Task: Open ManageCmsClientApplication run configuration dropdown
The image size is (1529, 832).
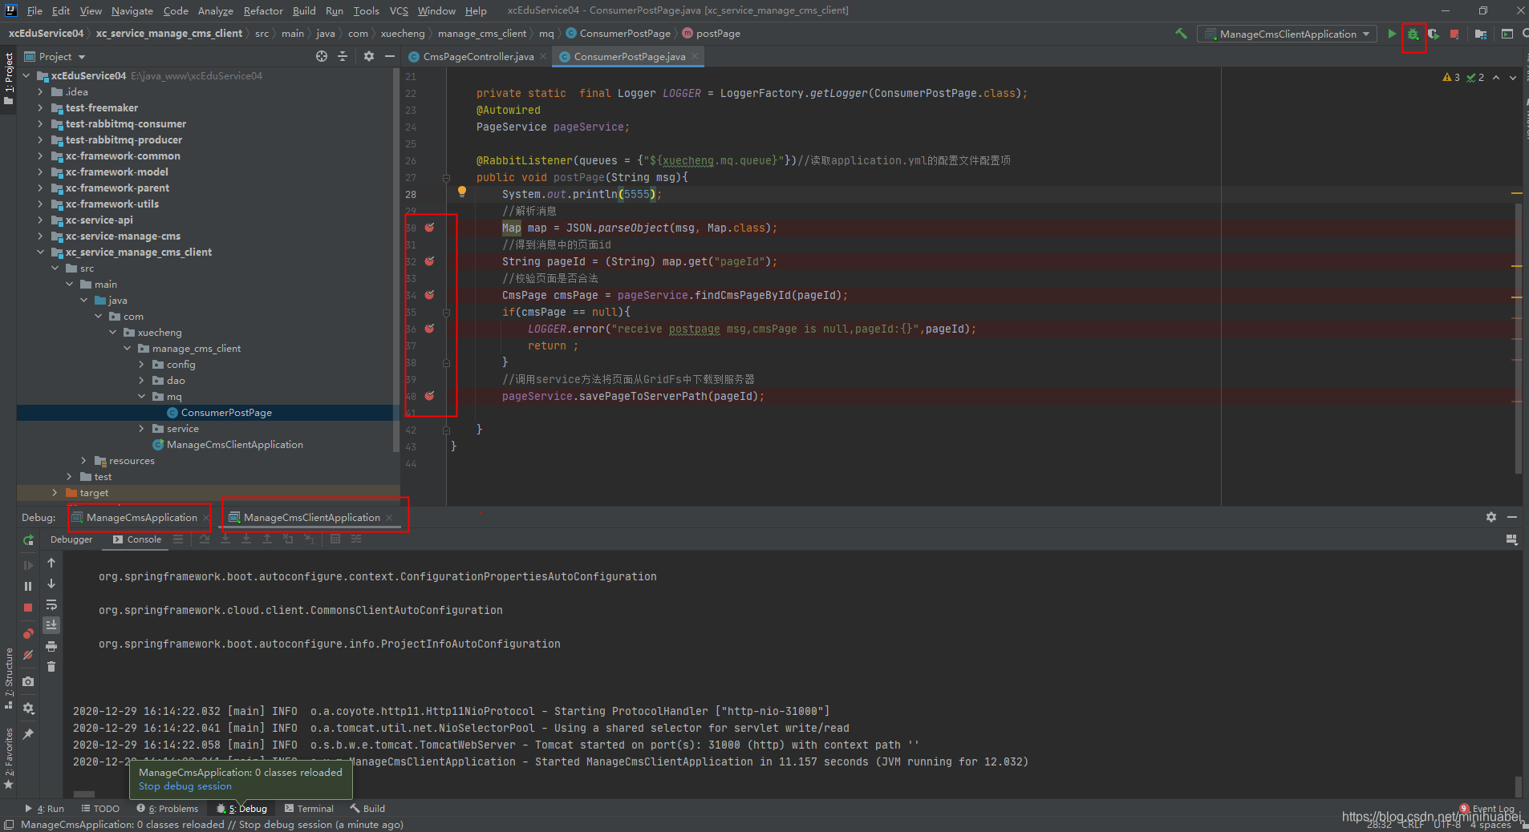Action: pyautogui.click(x=1287, y=34)
